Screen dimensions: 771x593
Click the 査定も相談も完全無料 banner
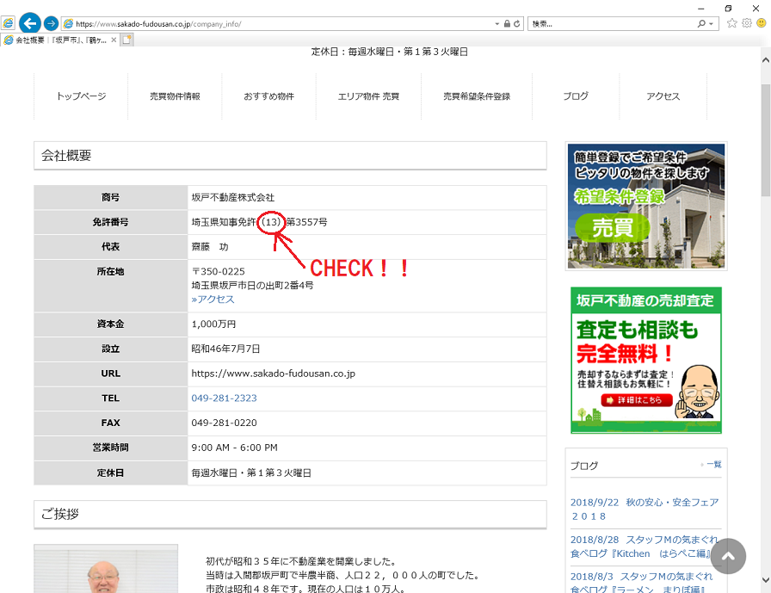click(646, 361)
